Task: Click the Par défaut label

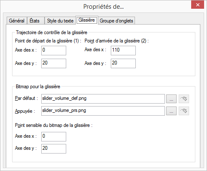Action: pos(26,98)
